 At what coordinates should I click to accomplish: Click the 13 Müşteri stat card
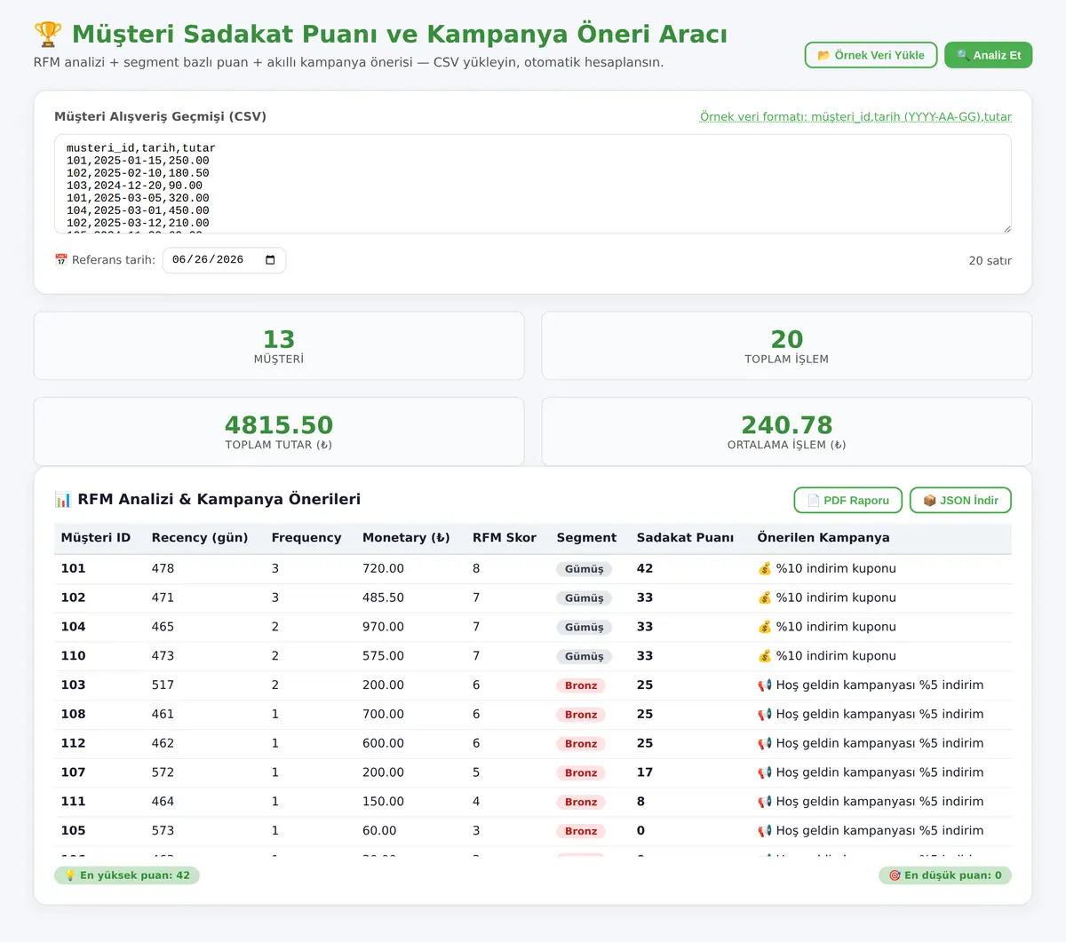pyautogui.click(x=279, y=345)
